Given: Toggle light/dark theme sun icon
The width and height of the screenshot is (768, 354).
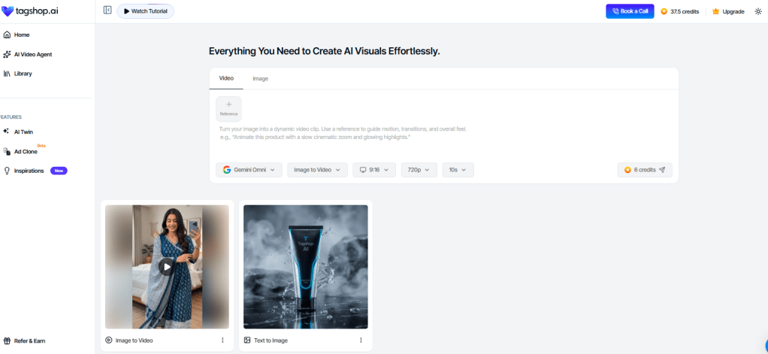Looking at the screenshot, I should coord(757,11).
